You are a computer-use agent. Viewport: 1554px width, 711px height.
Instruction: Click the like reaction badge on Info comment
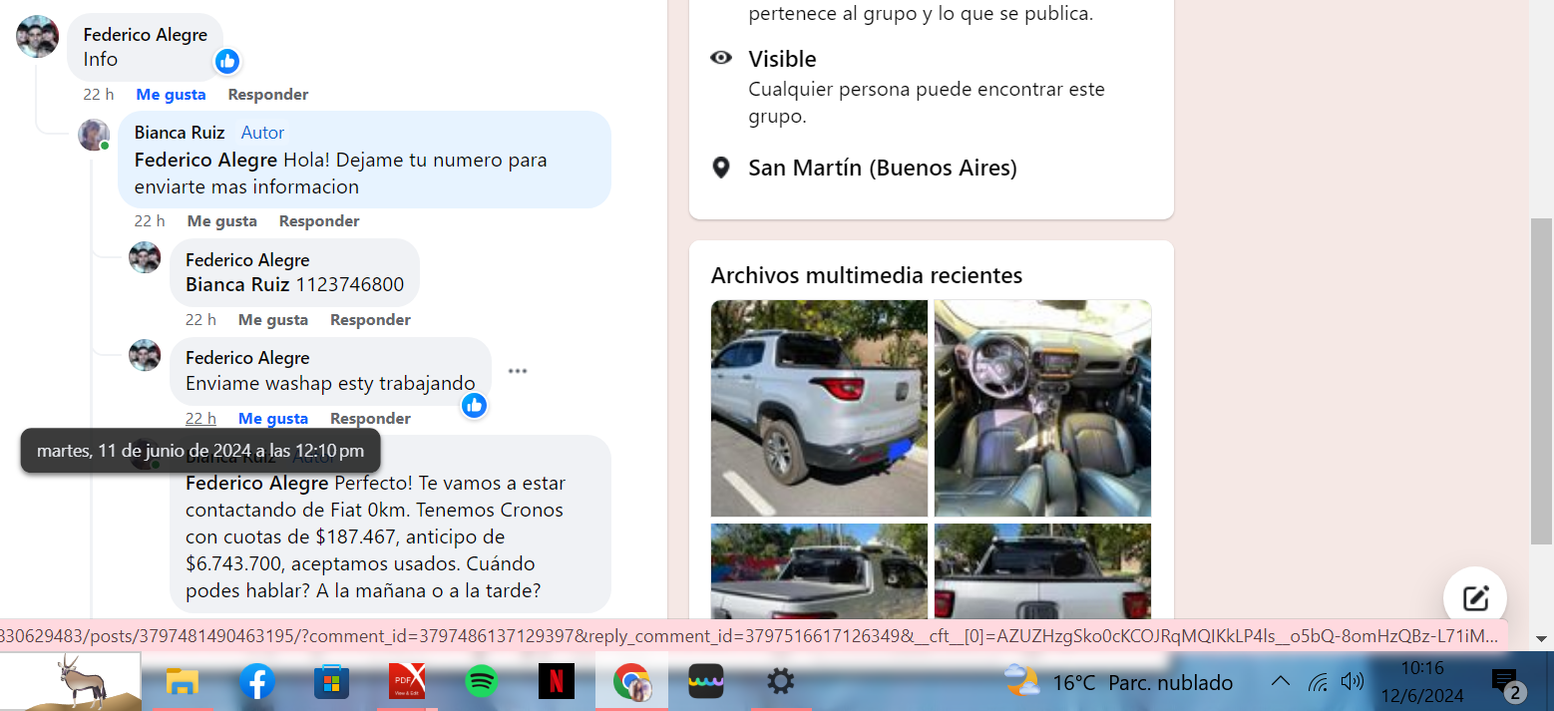click(x=227, y=62)
